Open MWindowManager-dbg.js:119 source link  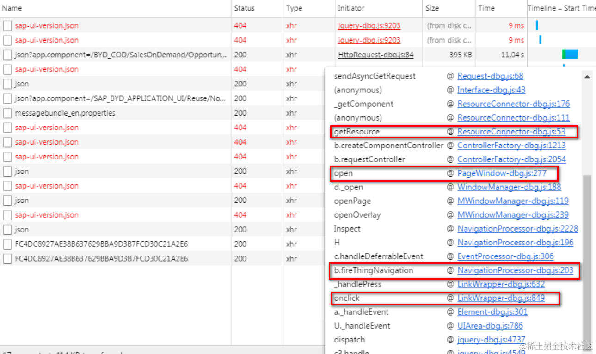pyautogui.click(x=513, y=201)
